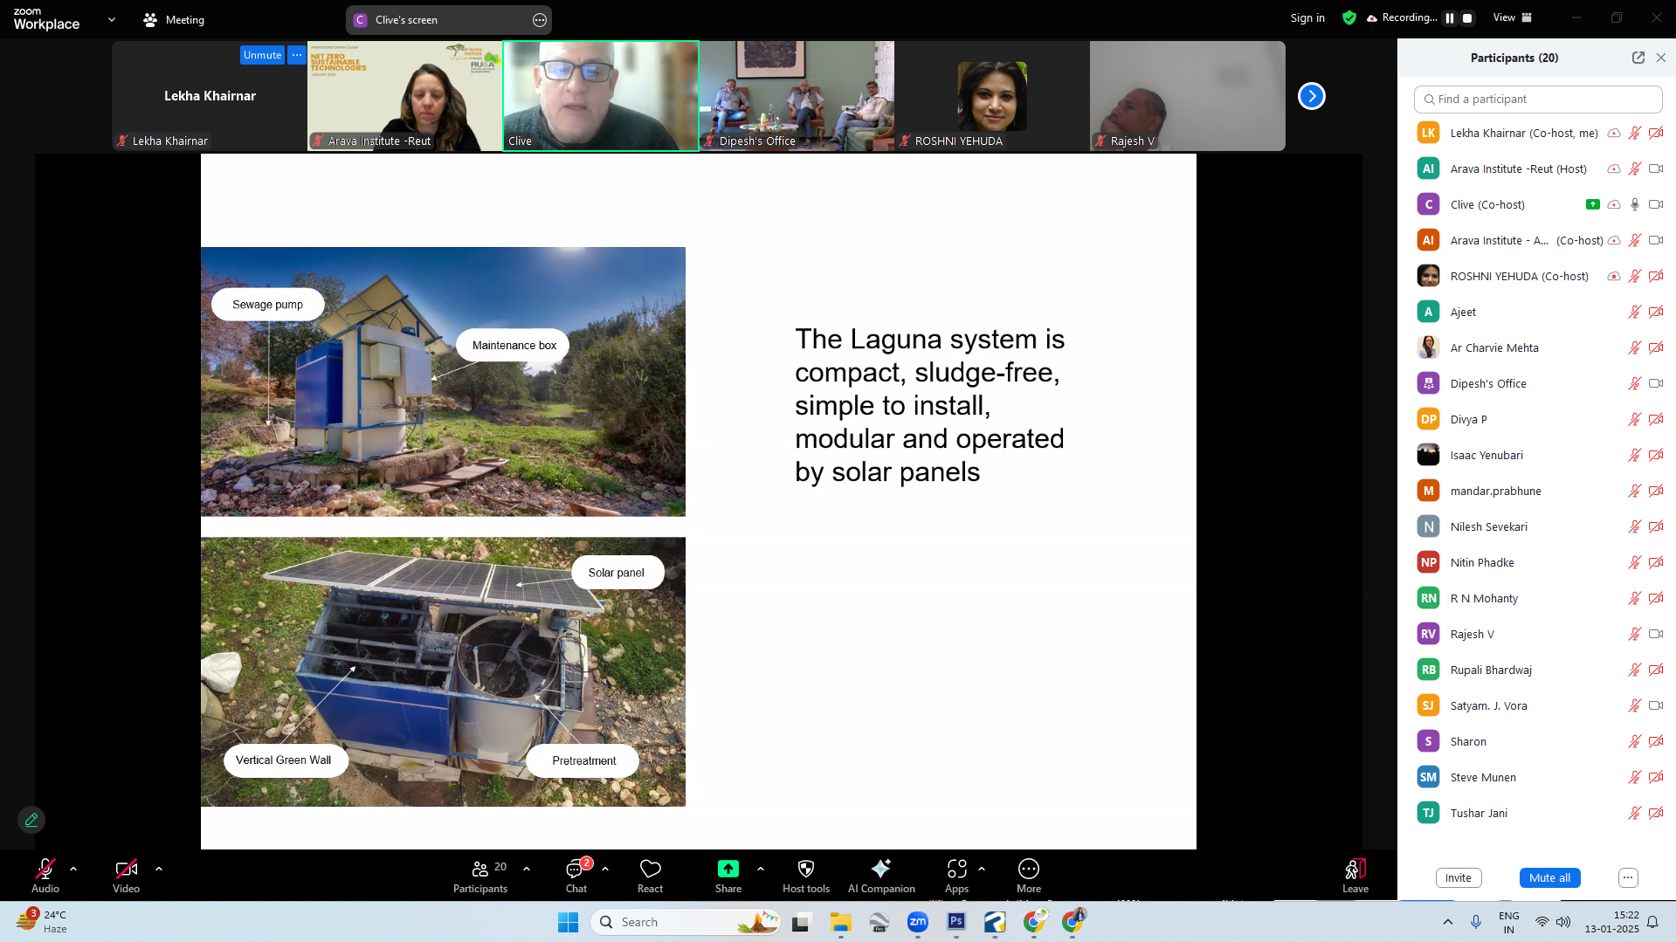
Task: Expand chat options arrow
Action: click(605, 869)
